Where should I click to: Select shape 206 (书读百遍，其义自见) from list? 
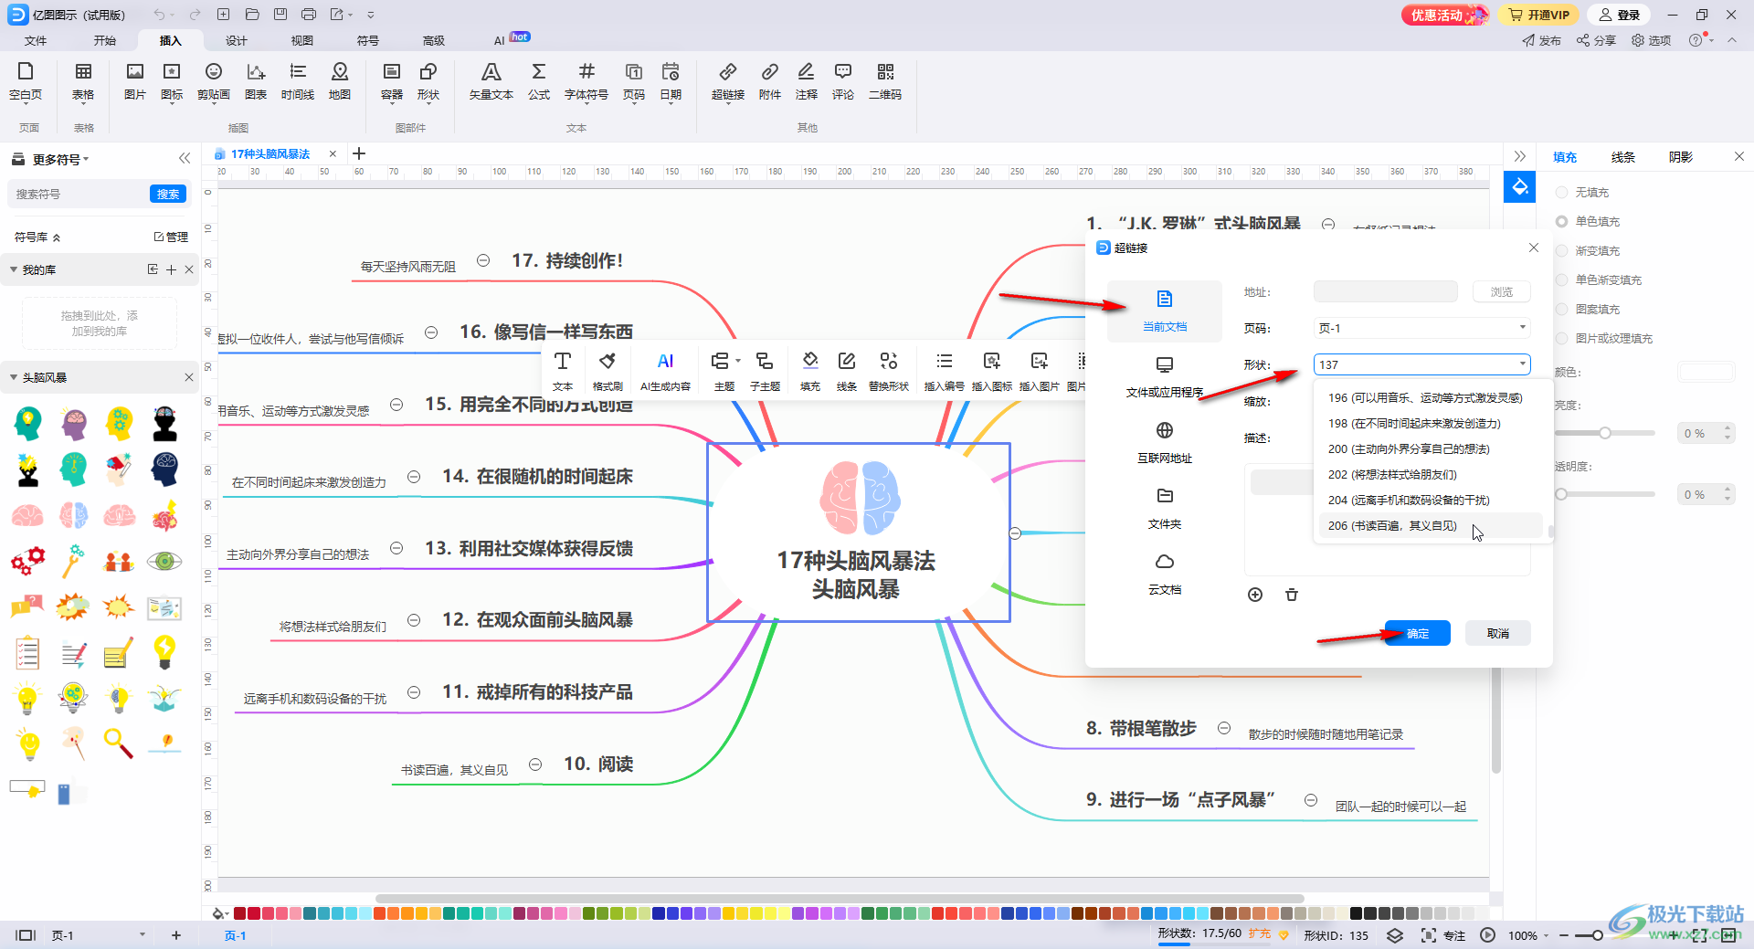tap(1430, 526)
